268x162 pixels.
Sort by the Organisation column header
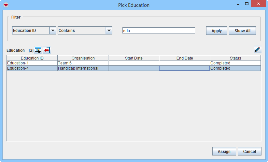[83, 58]
